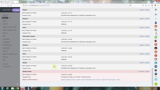Open the 'Выбрать вариант оплаты' task link
The height and width of the screenshot is (90, 160).
(90, 79)
